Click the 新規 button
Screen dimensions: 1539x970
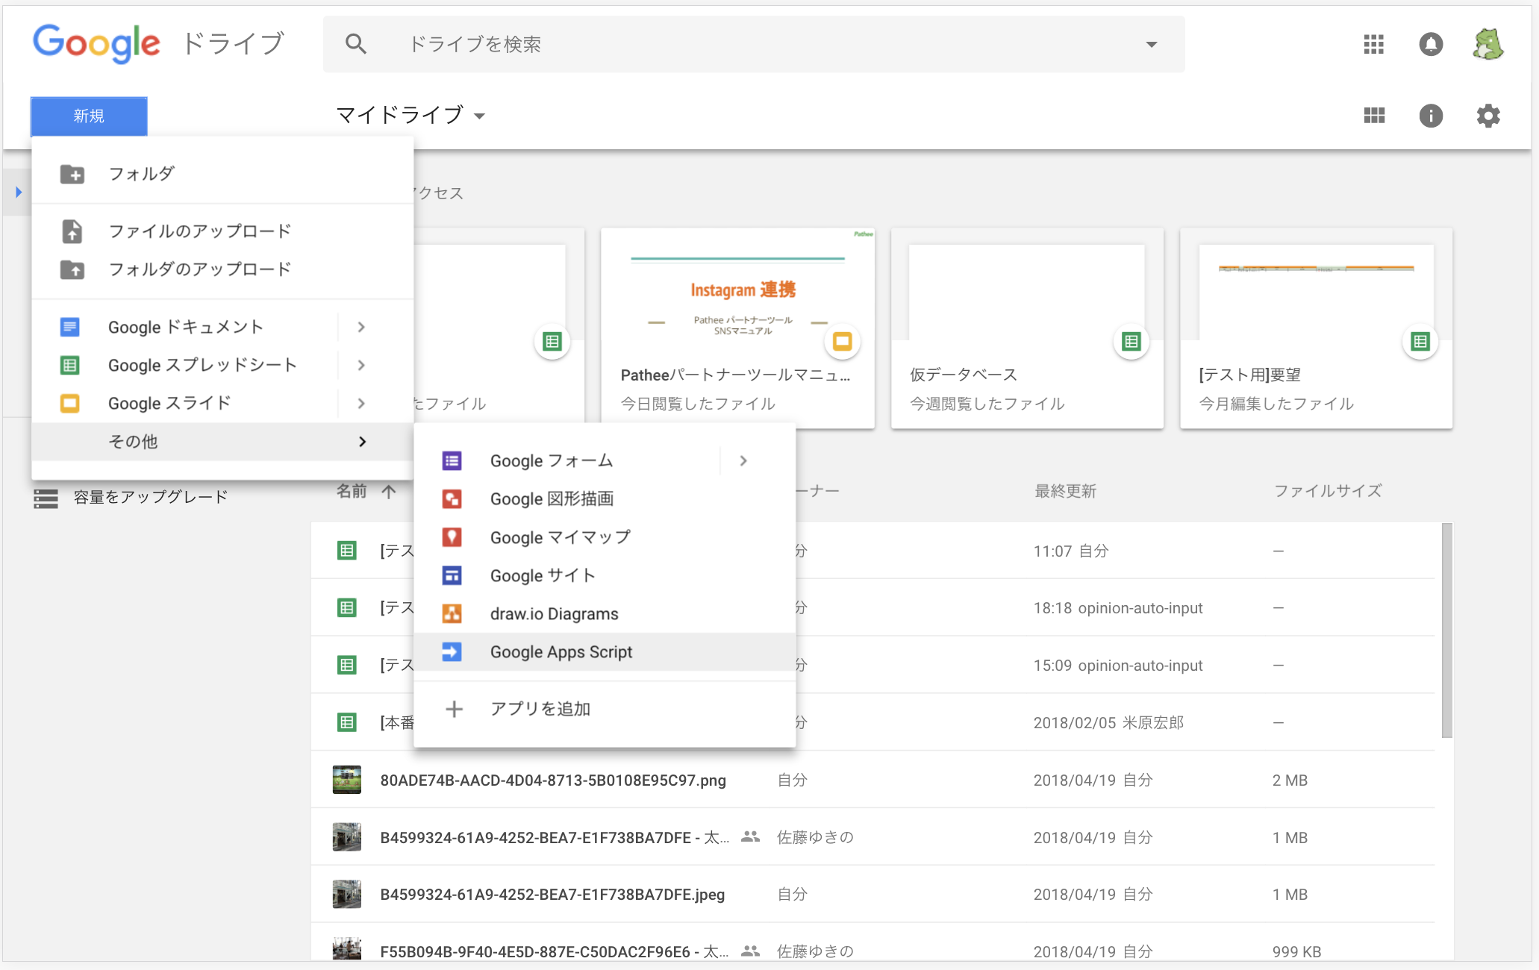point(88,116)
